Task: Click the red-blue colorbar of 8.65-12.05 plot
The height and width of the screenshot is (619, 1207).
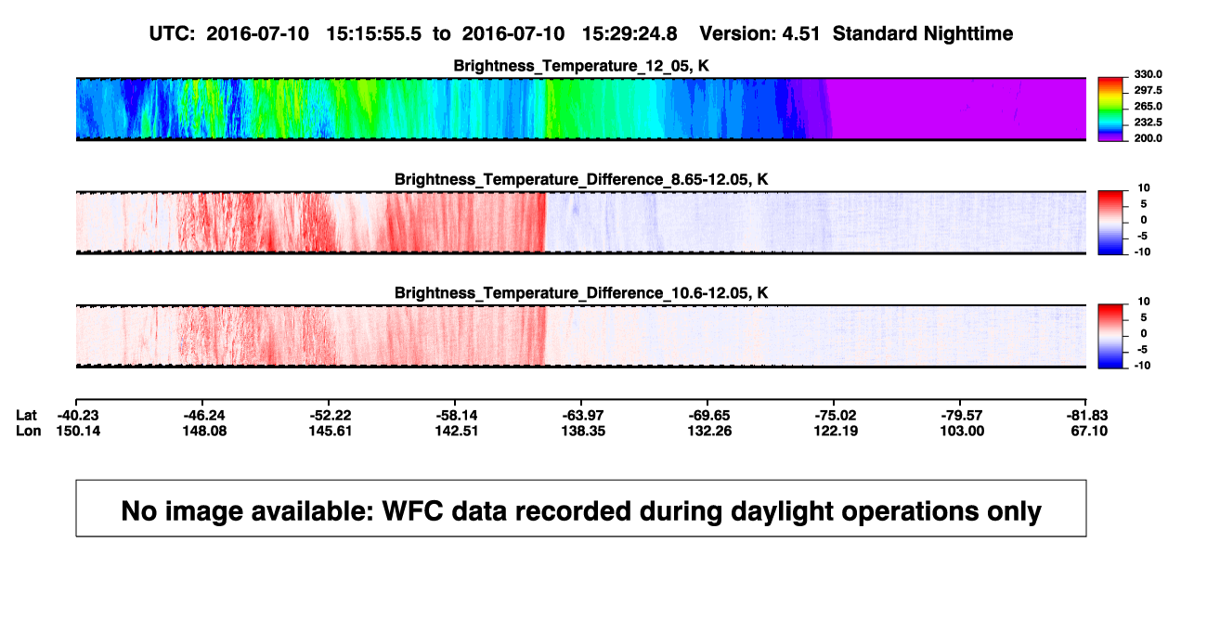Action: coord(1112,223)
